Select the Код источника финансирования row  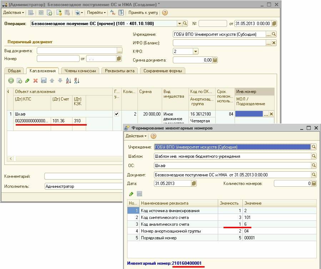point(222,211)
